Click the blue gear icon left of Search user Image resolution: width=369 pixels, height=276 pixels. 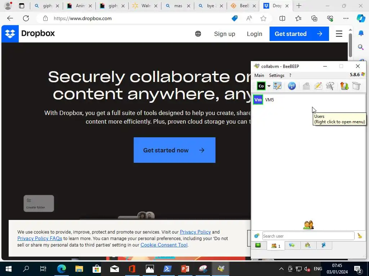(257, 236)
